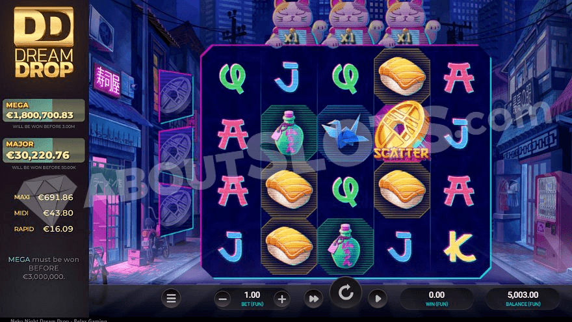This screenshot has height=322, width=572.
Task: Select the yellow K symbol
Action: click(x=460, y=246)
